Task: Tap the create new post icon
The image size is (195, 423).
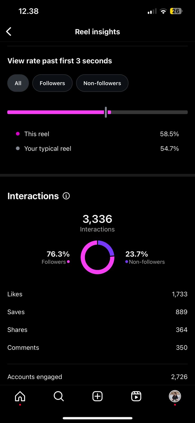Action: click(97, 396)
